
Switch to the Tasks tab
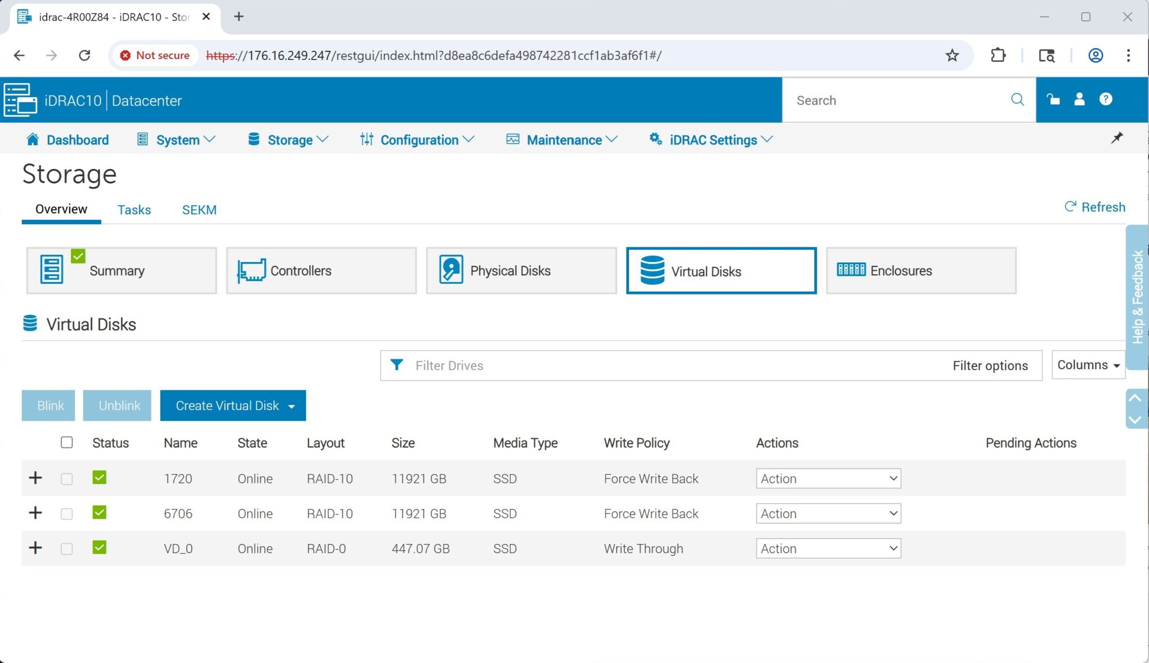134,210
